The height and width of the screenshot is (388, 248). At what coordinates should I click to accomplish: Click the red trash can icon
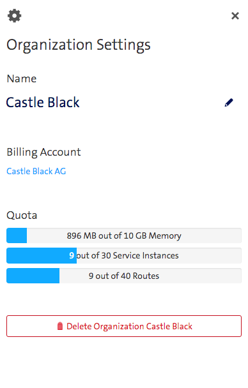pyautogui.click(x=60, y=326)
